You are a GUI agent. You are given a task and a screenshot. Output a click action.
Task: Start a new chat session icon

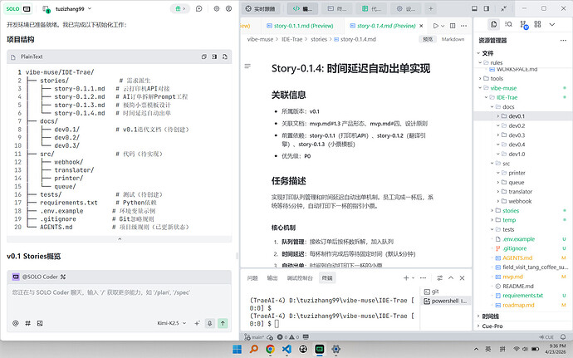click(x=199, y=9)
